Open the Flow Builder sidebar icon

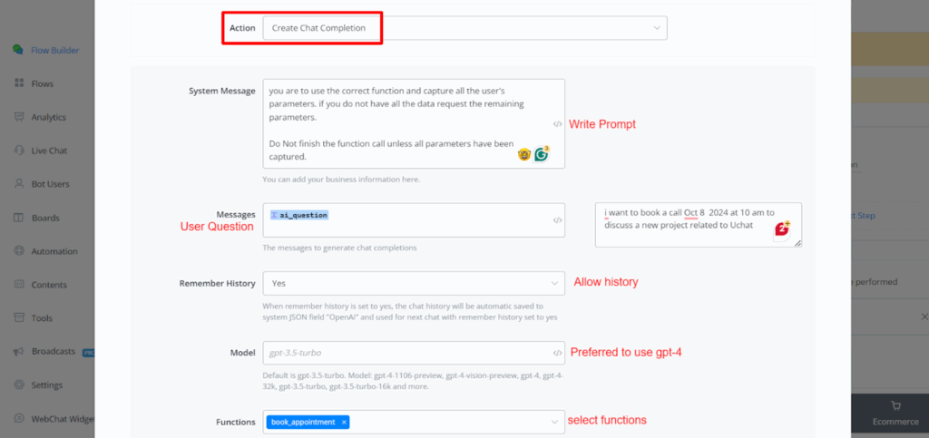click(x=18, y=50)
